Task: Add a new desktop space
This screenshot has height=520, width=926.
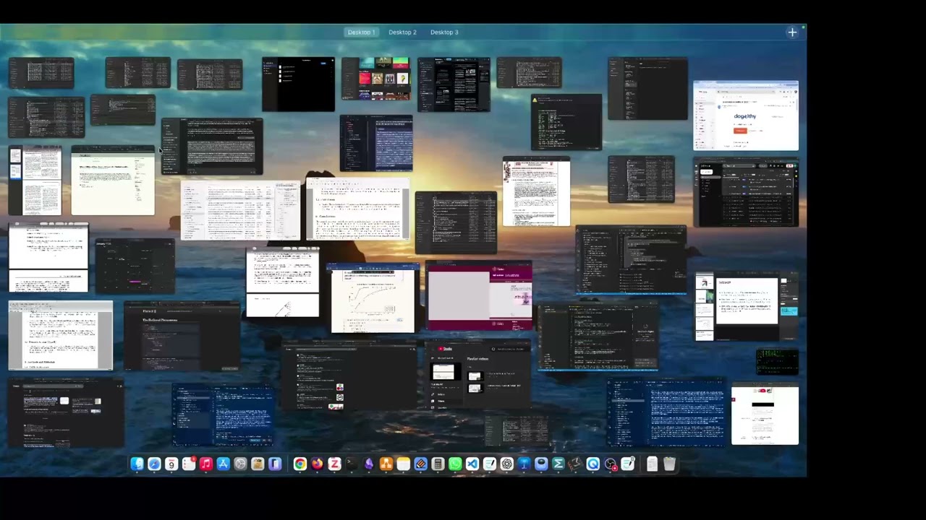Action: 792,32
